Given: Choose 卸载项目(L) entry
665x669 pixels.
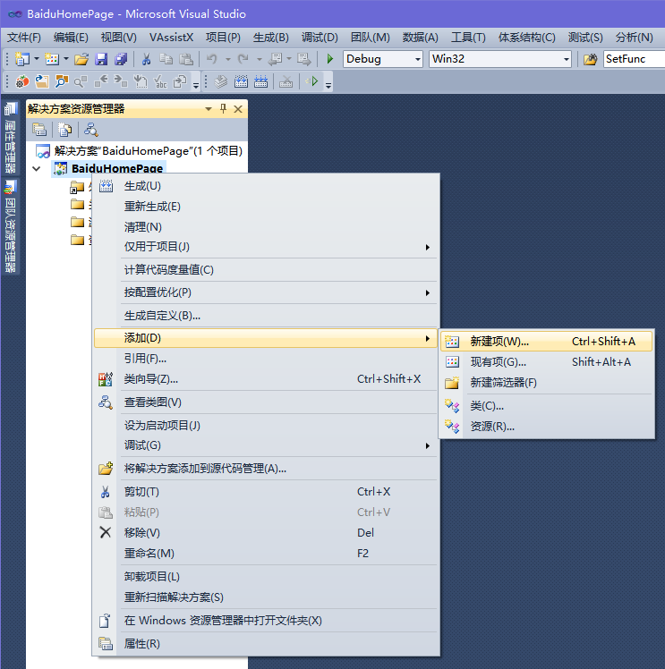Looking at the screenshot, I should tap(267, 576).
